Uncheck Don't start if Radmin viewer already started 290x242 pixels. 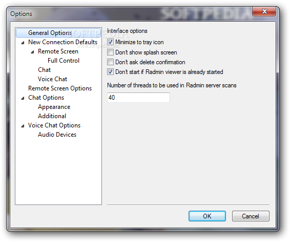click(x=110, y=71)
